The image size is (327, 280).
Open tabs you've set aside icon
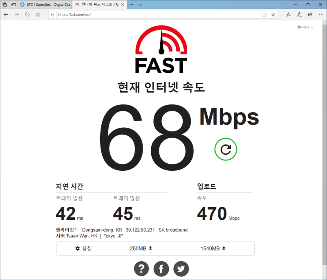click(4, 5)
